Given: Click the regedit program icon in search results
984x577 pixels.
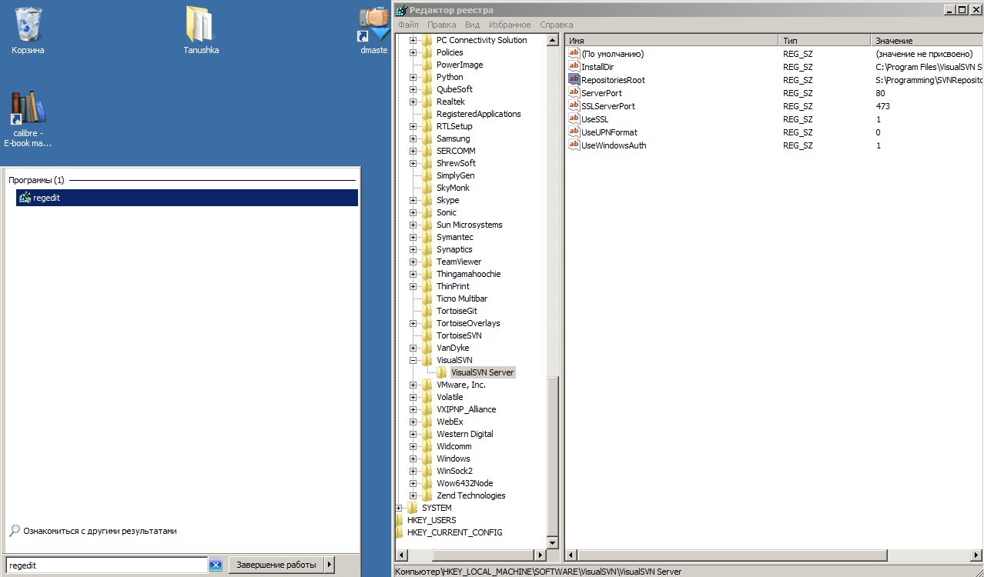Looking at the screenshot, I should [x=25, y=198].
